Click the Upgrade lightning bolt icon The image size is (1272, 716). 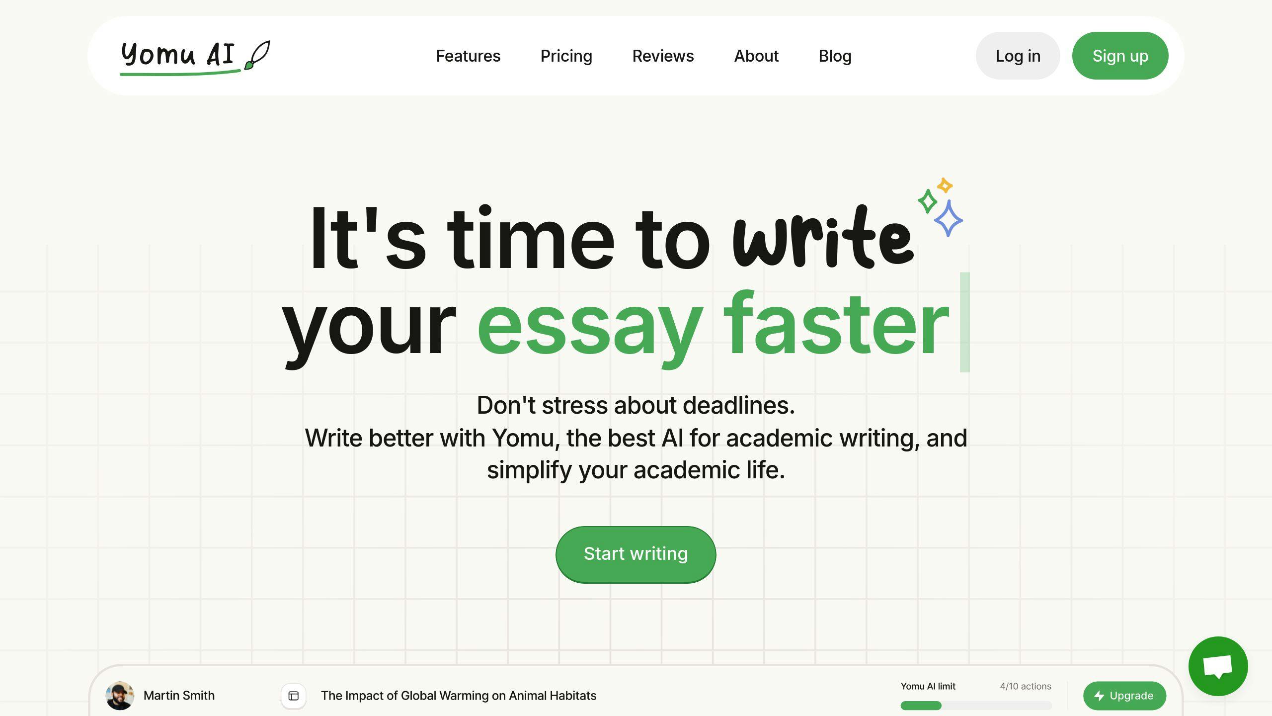click(x=1100, y=696)
